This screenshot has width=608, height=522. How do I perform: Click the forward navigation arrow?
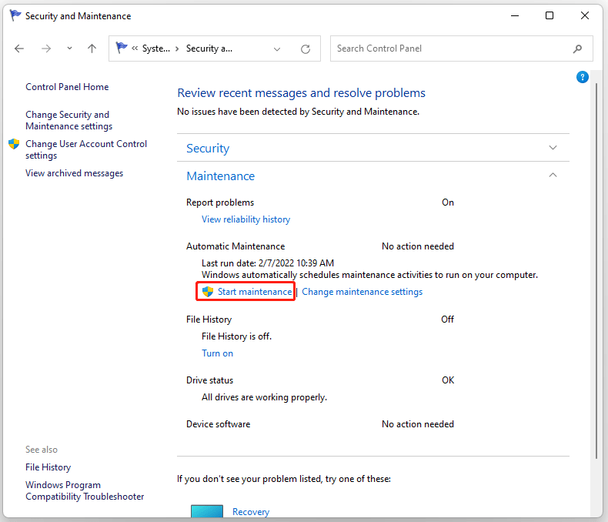coord(46,49)
